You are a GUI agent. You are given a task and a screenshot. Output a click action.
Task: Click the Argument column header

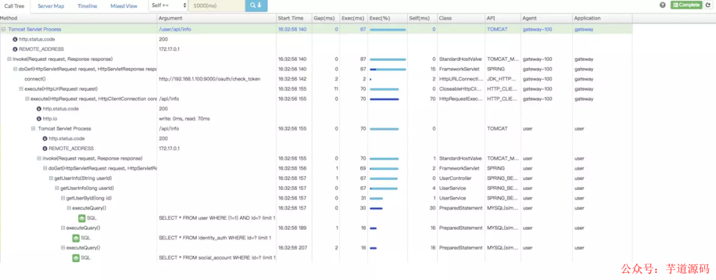(217, 19)
